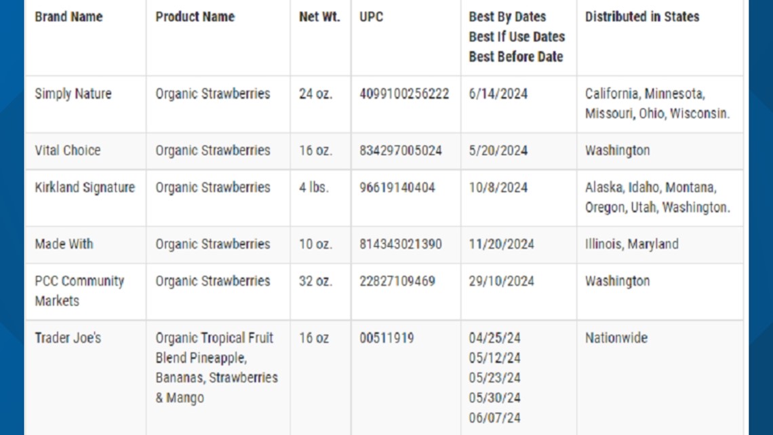773x435 pixels.
Task: Click the Distributed in States header
Action: 641,16
